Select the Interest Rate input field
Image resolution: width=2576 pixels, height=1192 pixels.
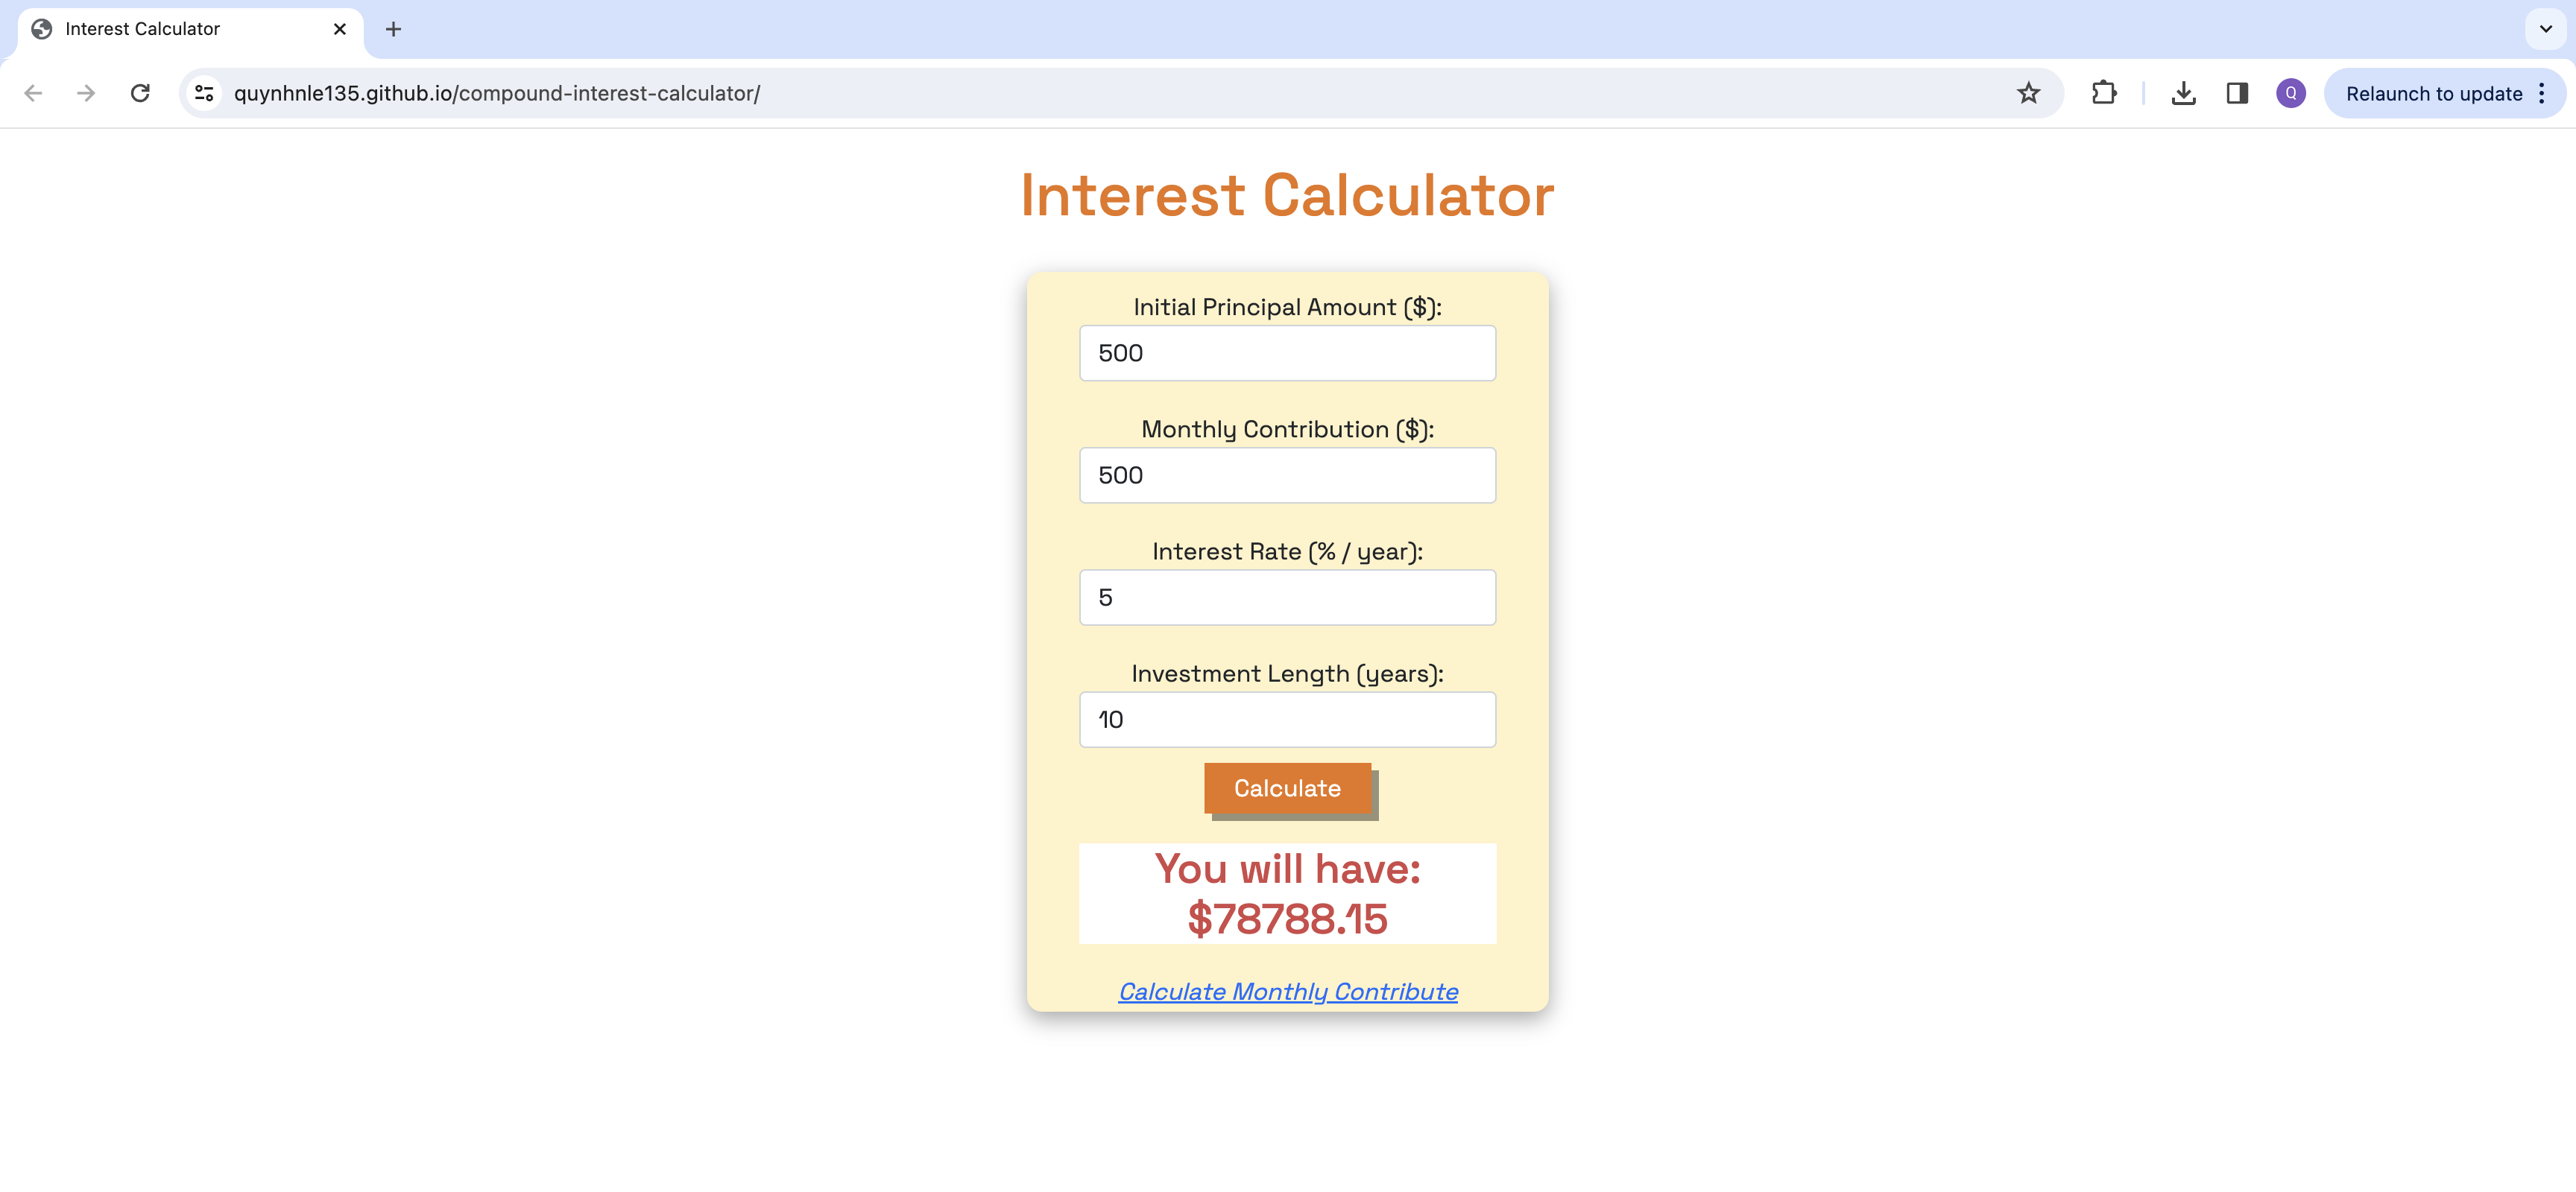click(1287, 596)
